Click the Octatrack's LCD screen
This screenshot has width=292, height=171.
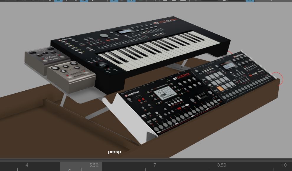pos(165,93)
